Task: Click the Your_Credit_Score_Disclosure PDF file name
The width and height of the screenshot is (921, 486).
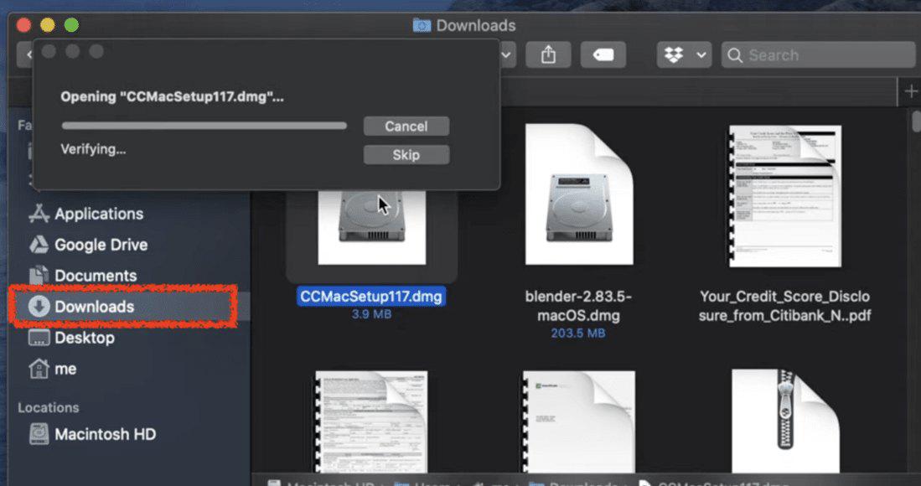Action: (784, 306)
